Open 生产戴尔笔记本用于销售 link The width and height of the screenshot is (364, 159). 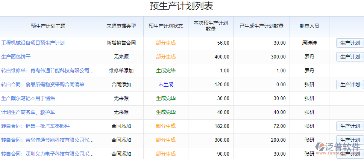[x=28, y=98]
